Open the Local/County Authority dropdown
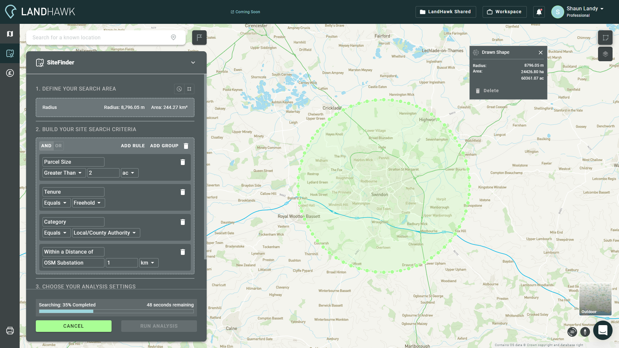 click(106, 233)
